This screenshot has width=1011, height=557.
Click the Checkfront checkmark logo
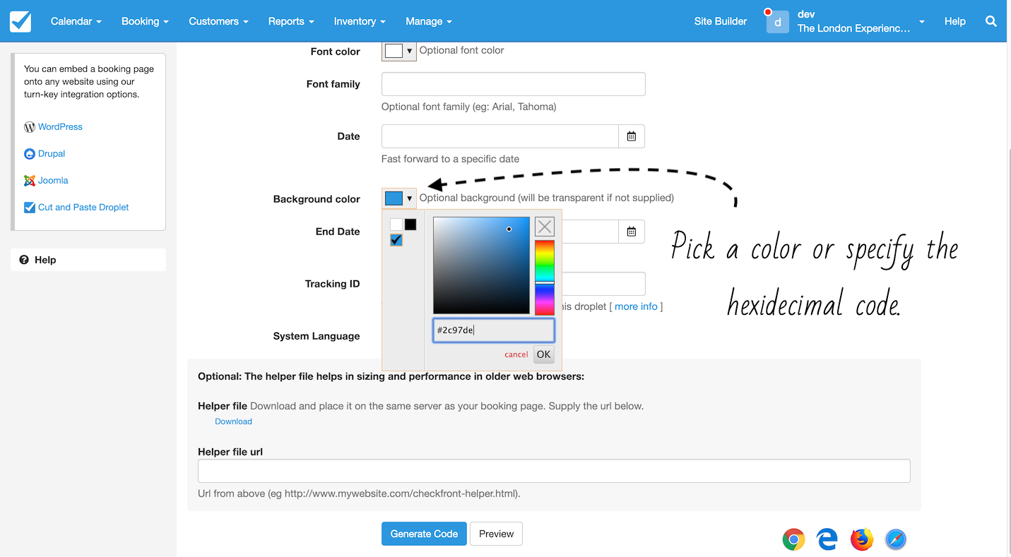tap(20, 21)
